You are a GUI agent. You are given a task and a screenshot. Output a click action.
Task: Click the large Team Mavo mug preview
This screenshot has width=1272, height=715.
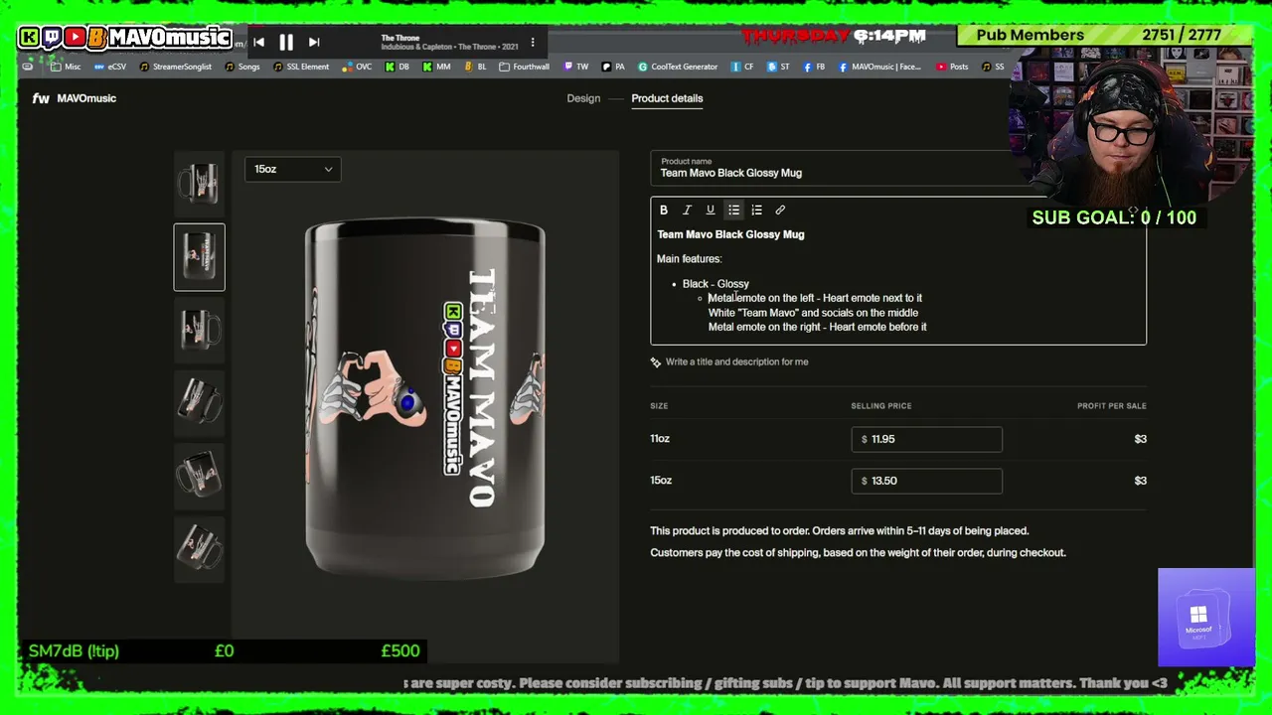click(x=425, y=399)
